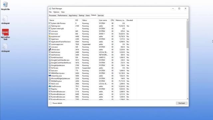This screenshot has height=120, width=213.
Task: Select RuntimeBroker.exe with PID 5116
Action: click(x=93, y=92)
